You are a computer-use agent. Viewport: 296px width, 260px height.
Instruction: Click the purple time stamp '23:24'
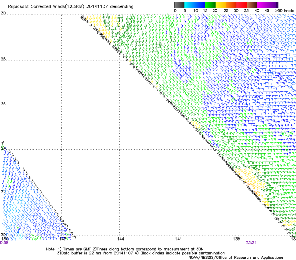(252, 243)
